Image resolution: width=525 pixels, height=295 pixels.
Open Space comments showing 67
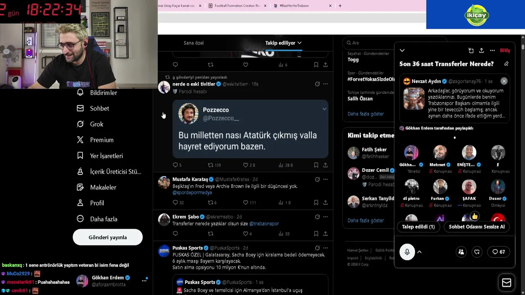click(499, 252)
